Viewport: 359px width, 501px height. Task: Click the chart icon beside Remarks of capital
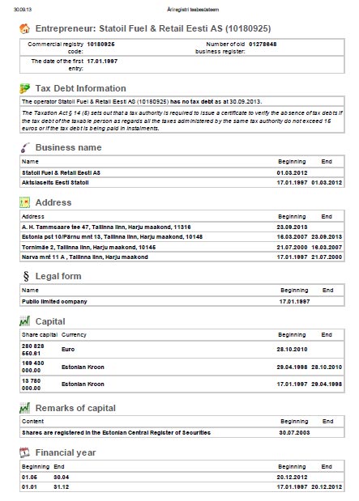pos(24,408)
